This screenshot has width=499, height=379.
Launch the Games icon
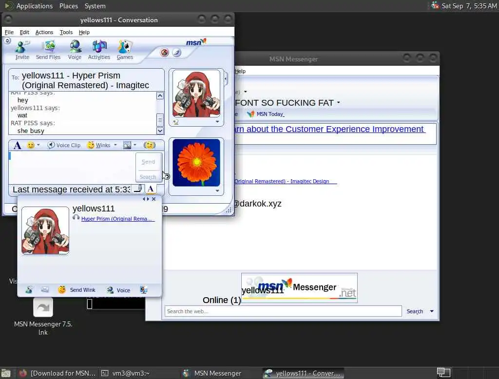tap(125, 50)
